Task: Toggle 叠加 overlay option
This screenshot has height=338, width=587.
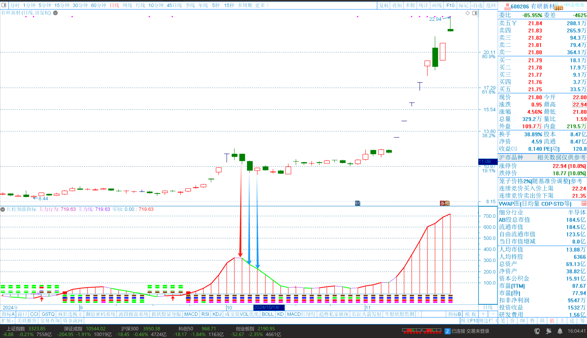Action: pos(397,5)
